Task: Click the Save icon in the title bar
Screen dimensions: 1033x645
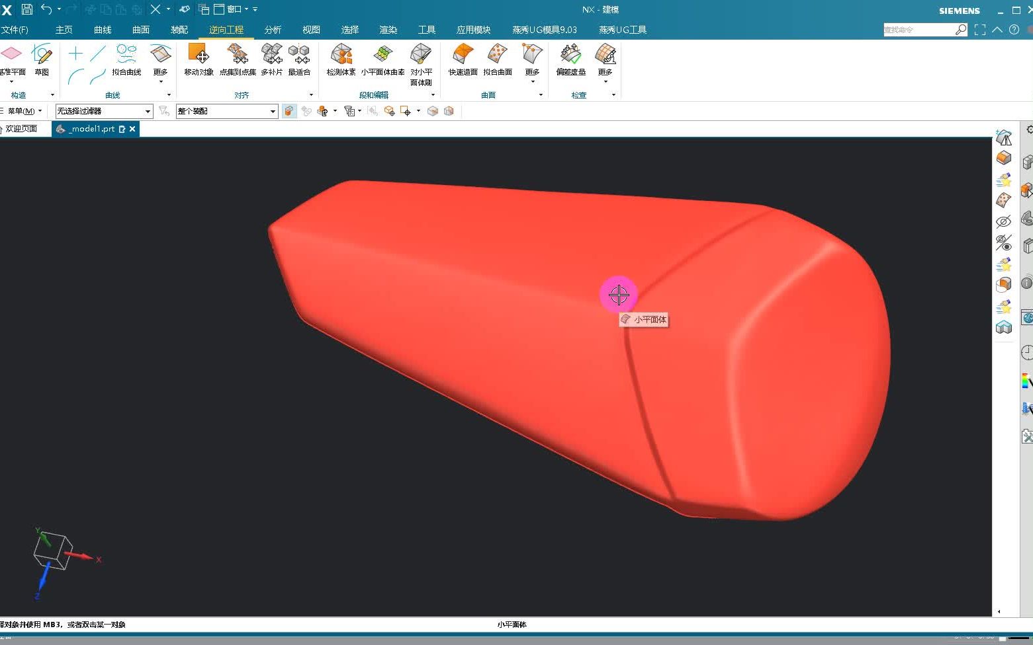Action: tap(26, 9)
